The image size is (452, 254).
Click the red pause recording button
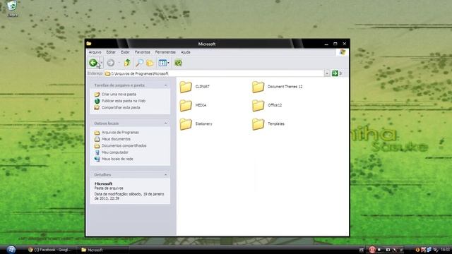372,249
